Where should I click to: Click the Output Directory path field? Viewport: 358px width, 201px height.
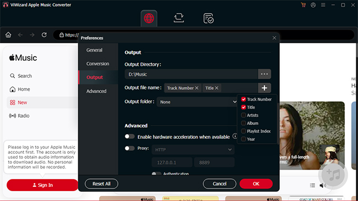[191, 74]
